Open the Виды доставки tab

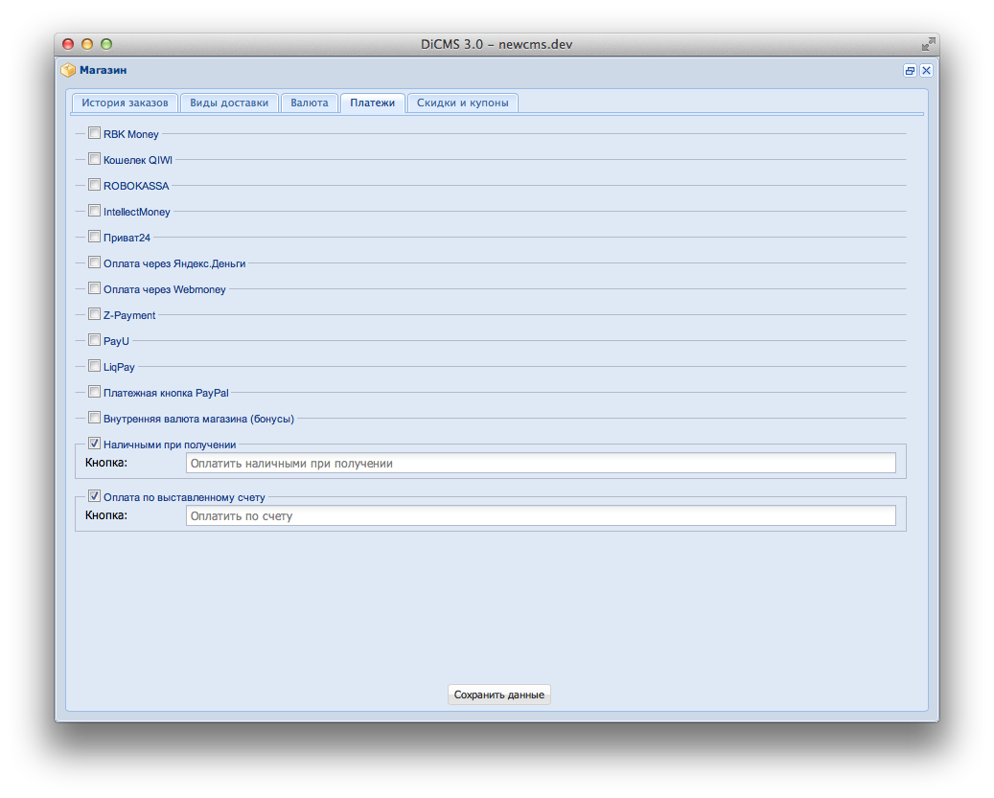(x=229, y=103)
